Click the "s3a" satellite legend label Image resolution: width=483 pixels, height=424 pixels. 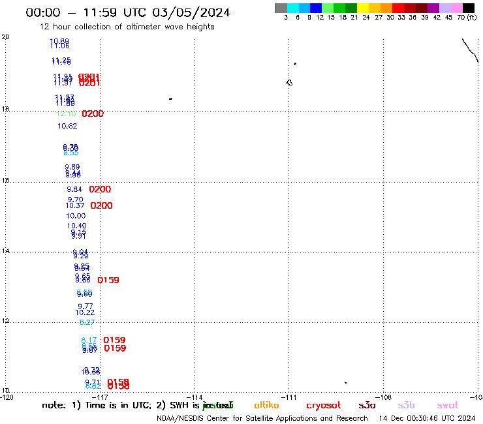(367, 405)
